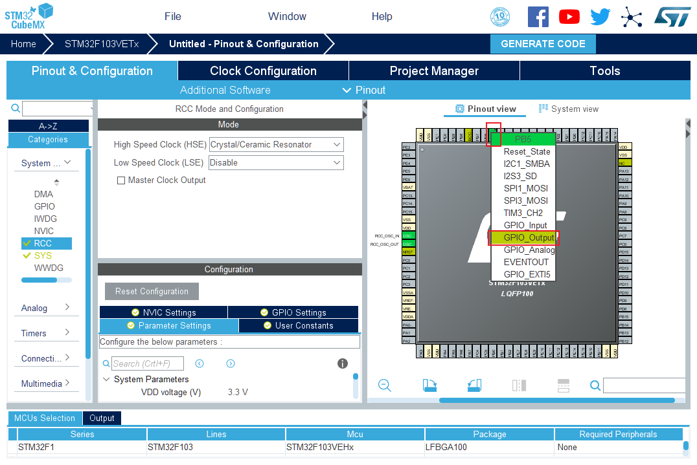Select GPIO in System Core list

[45, 206]
